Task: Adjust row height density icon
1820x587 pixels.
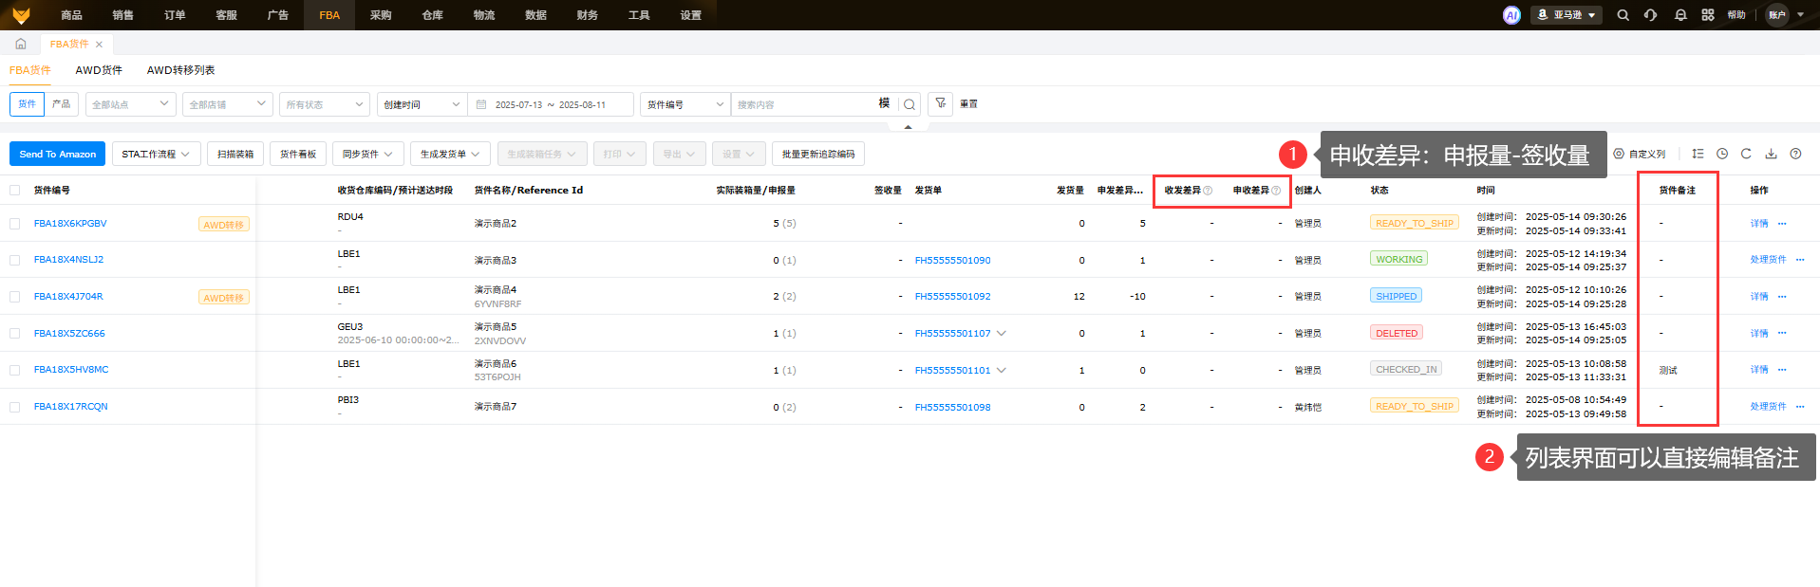Action: point(1698,154)
